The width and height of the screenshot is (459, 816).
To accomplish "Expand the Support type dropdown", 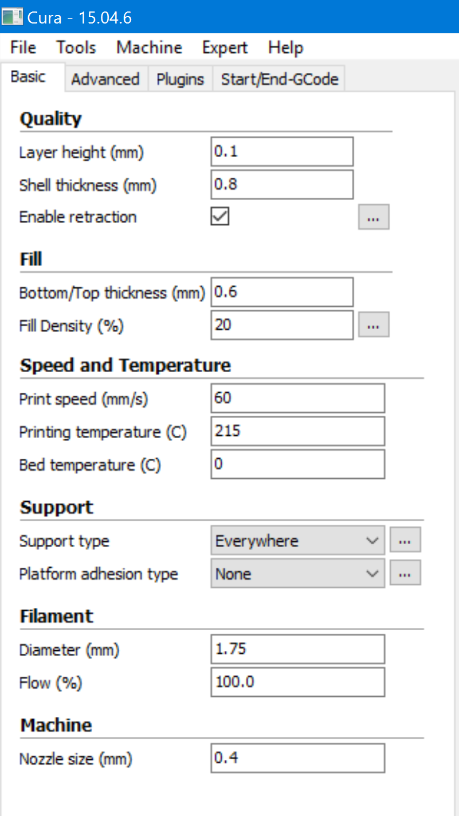I will click(297, 541).
